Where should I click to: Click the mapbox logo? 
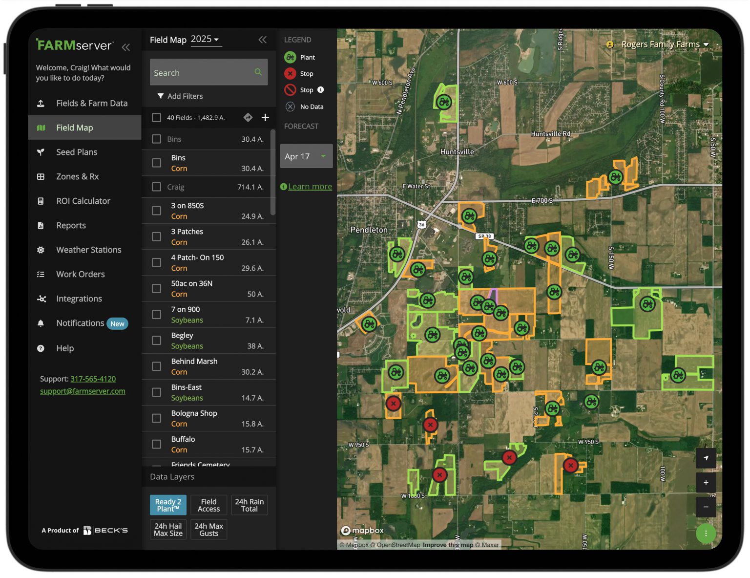pyautogui.click(x=362, y=531)
